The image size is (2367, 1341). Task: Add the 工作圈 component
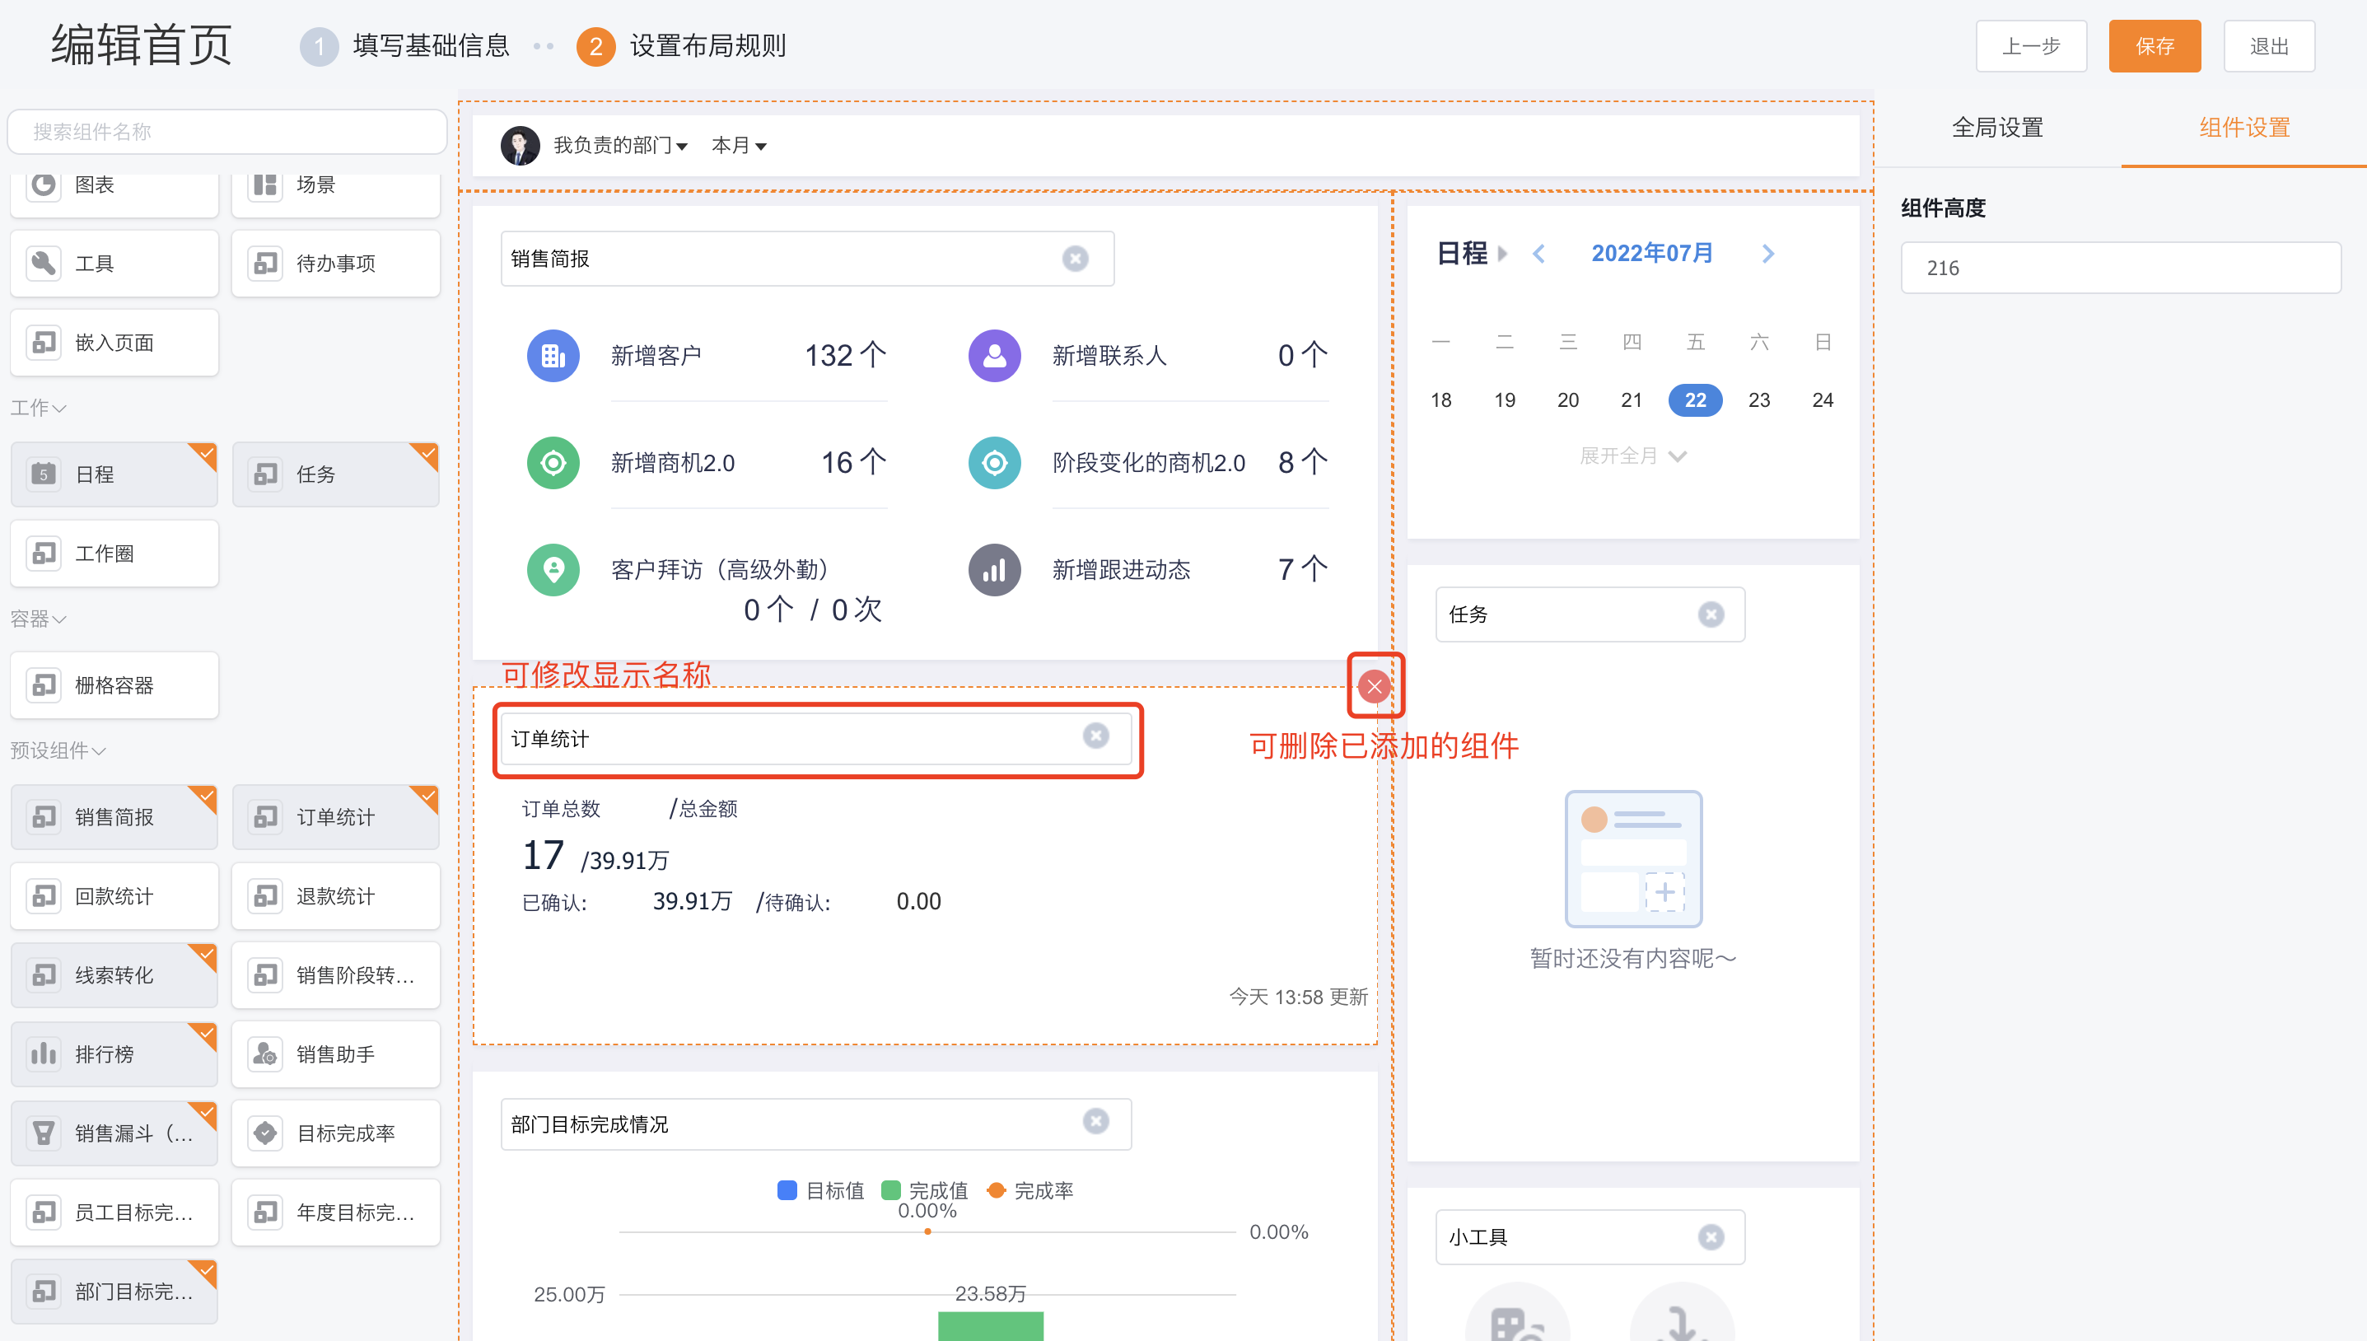[114, 554]
